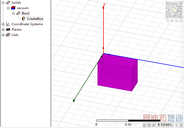The image size is (184, 128).
Task: Expand the Lists node
Action: tap(3, 35)
